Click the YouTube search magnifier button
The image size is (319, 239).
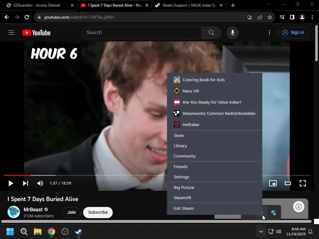pyautogui.click(x=212, y=32)
